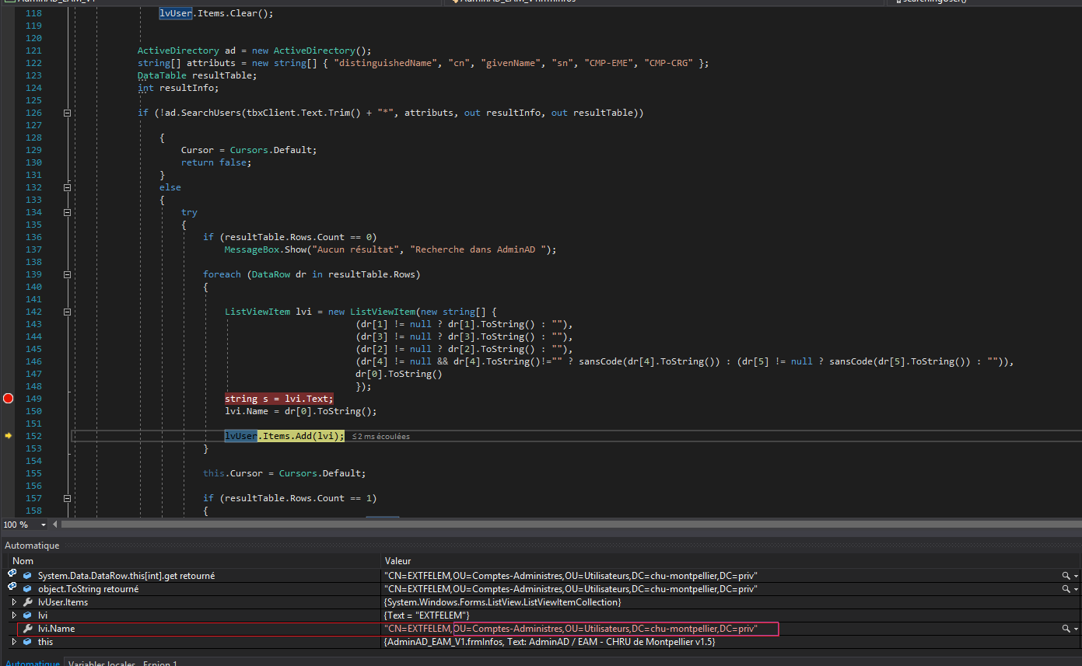The height and width of the screenshot is (666, 1082).
Task: Open visualizer dropdown arrow for lvi.Name row
Action: (1076, 629)
